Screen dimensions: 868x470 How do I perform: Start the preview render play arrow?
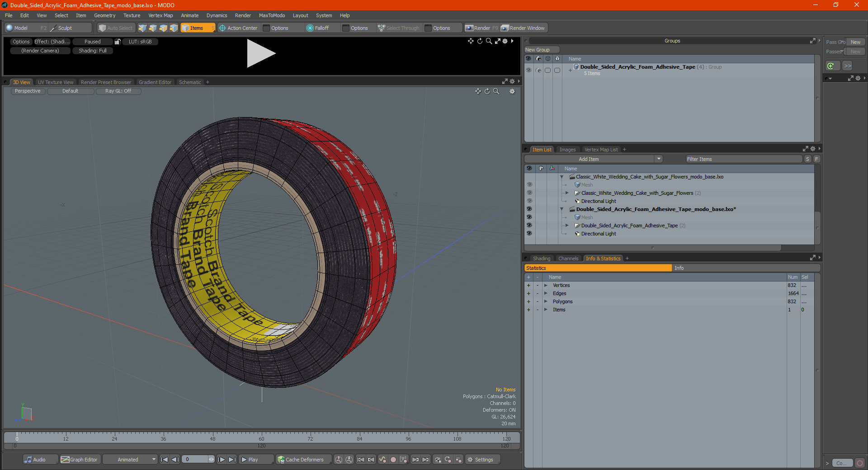[260, 53]
